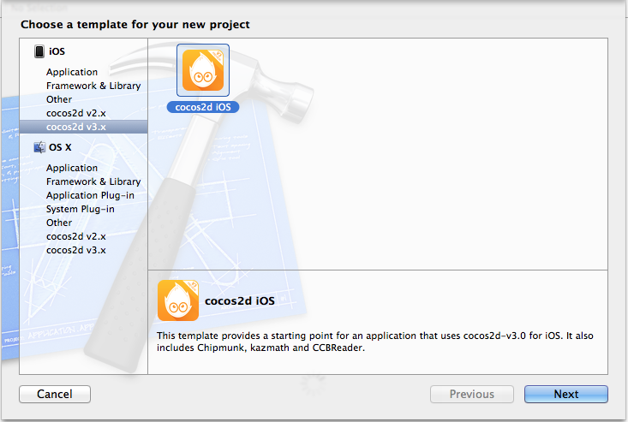The width and height of the screenshot is (628, 422).
Task: Click the Cancel button
Action: tap(55, 394)
